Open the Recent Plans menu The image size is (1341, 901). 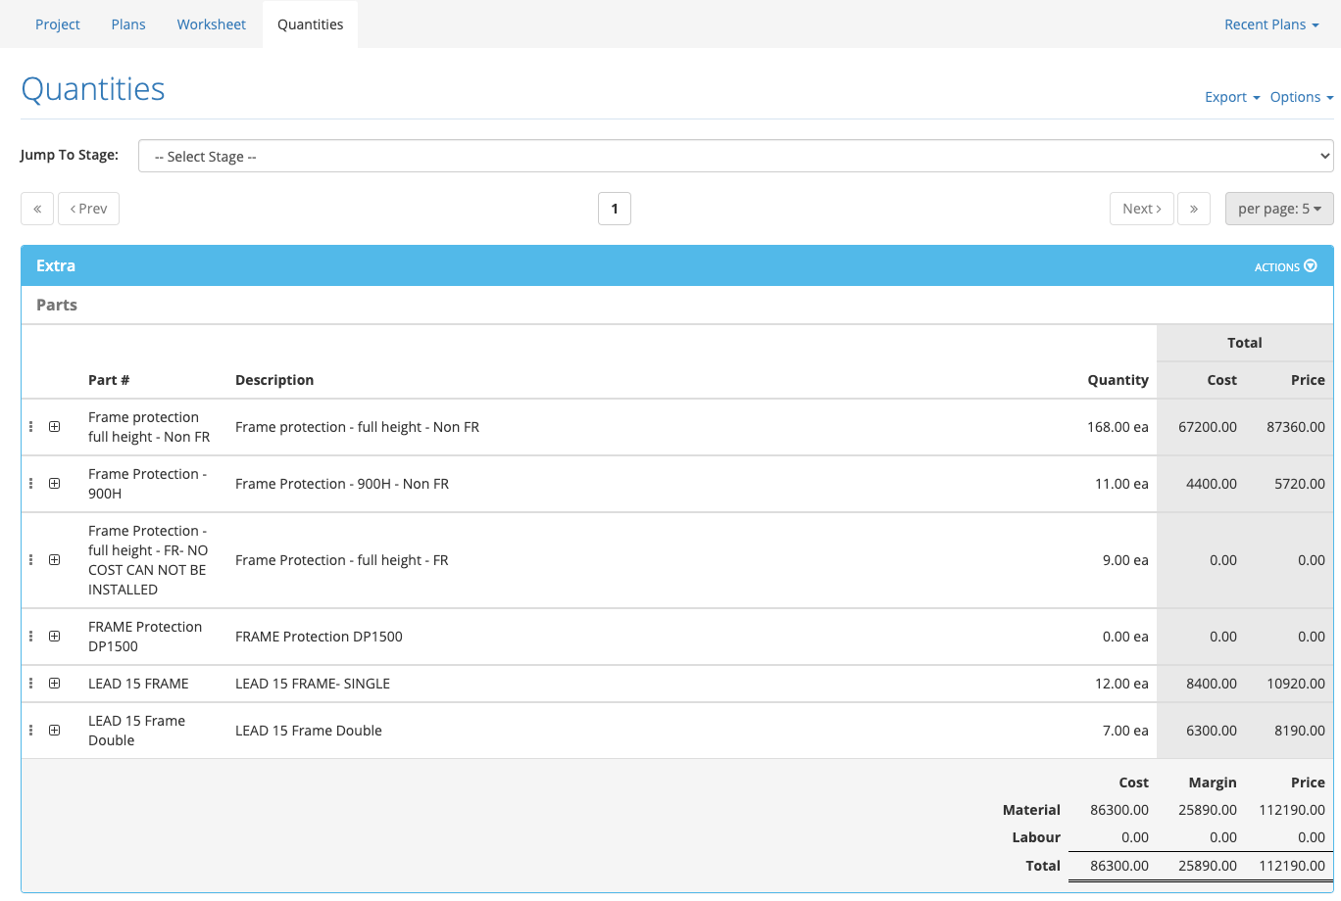(x=1271, y=24)
